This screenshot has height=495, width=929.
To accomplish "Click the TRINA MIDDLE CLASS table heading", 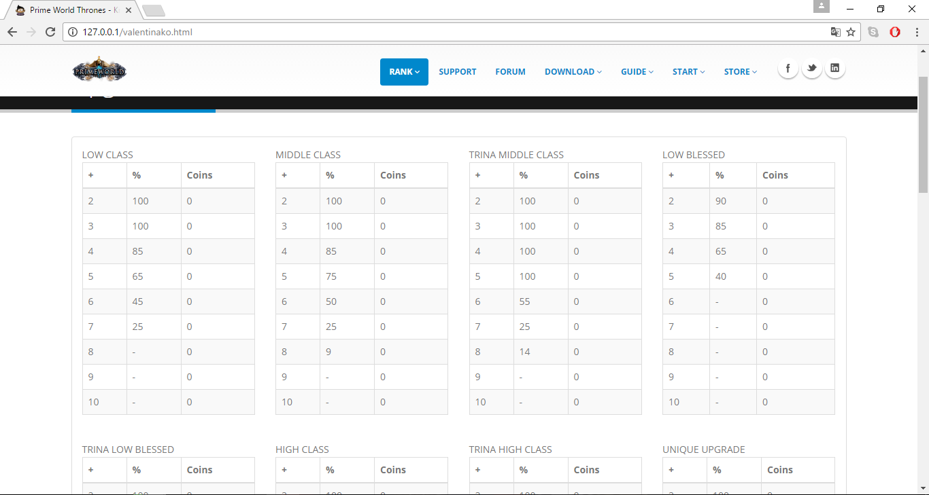I will [516, 155].
